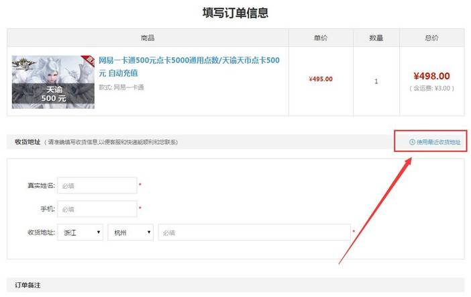
Task: Click the 含运费 ¥3.00 shipping note
Action: coord(432,88)
